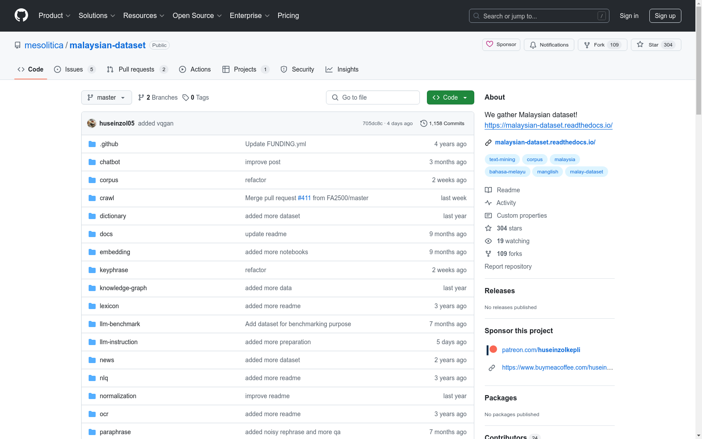Click the commits history clock icon

[423, 123]
